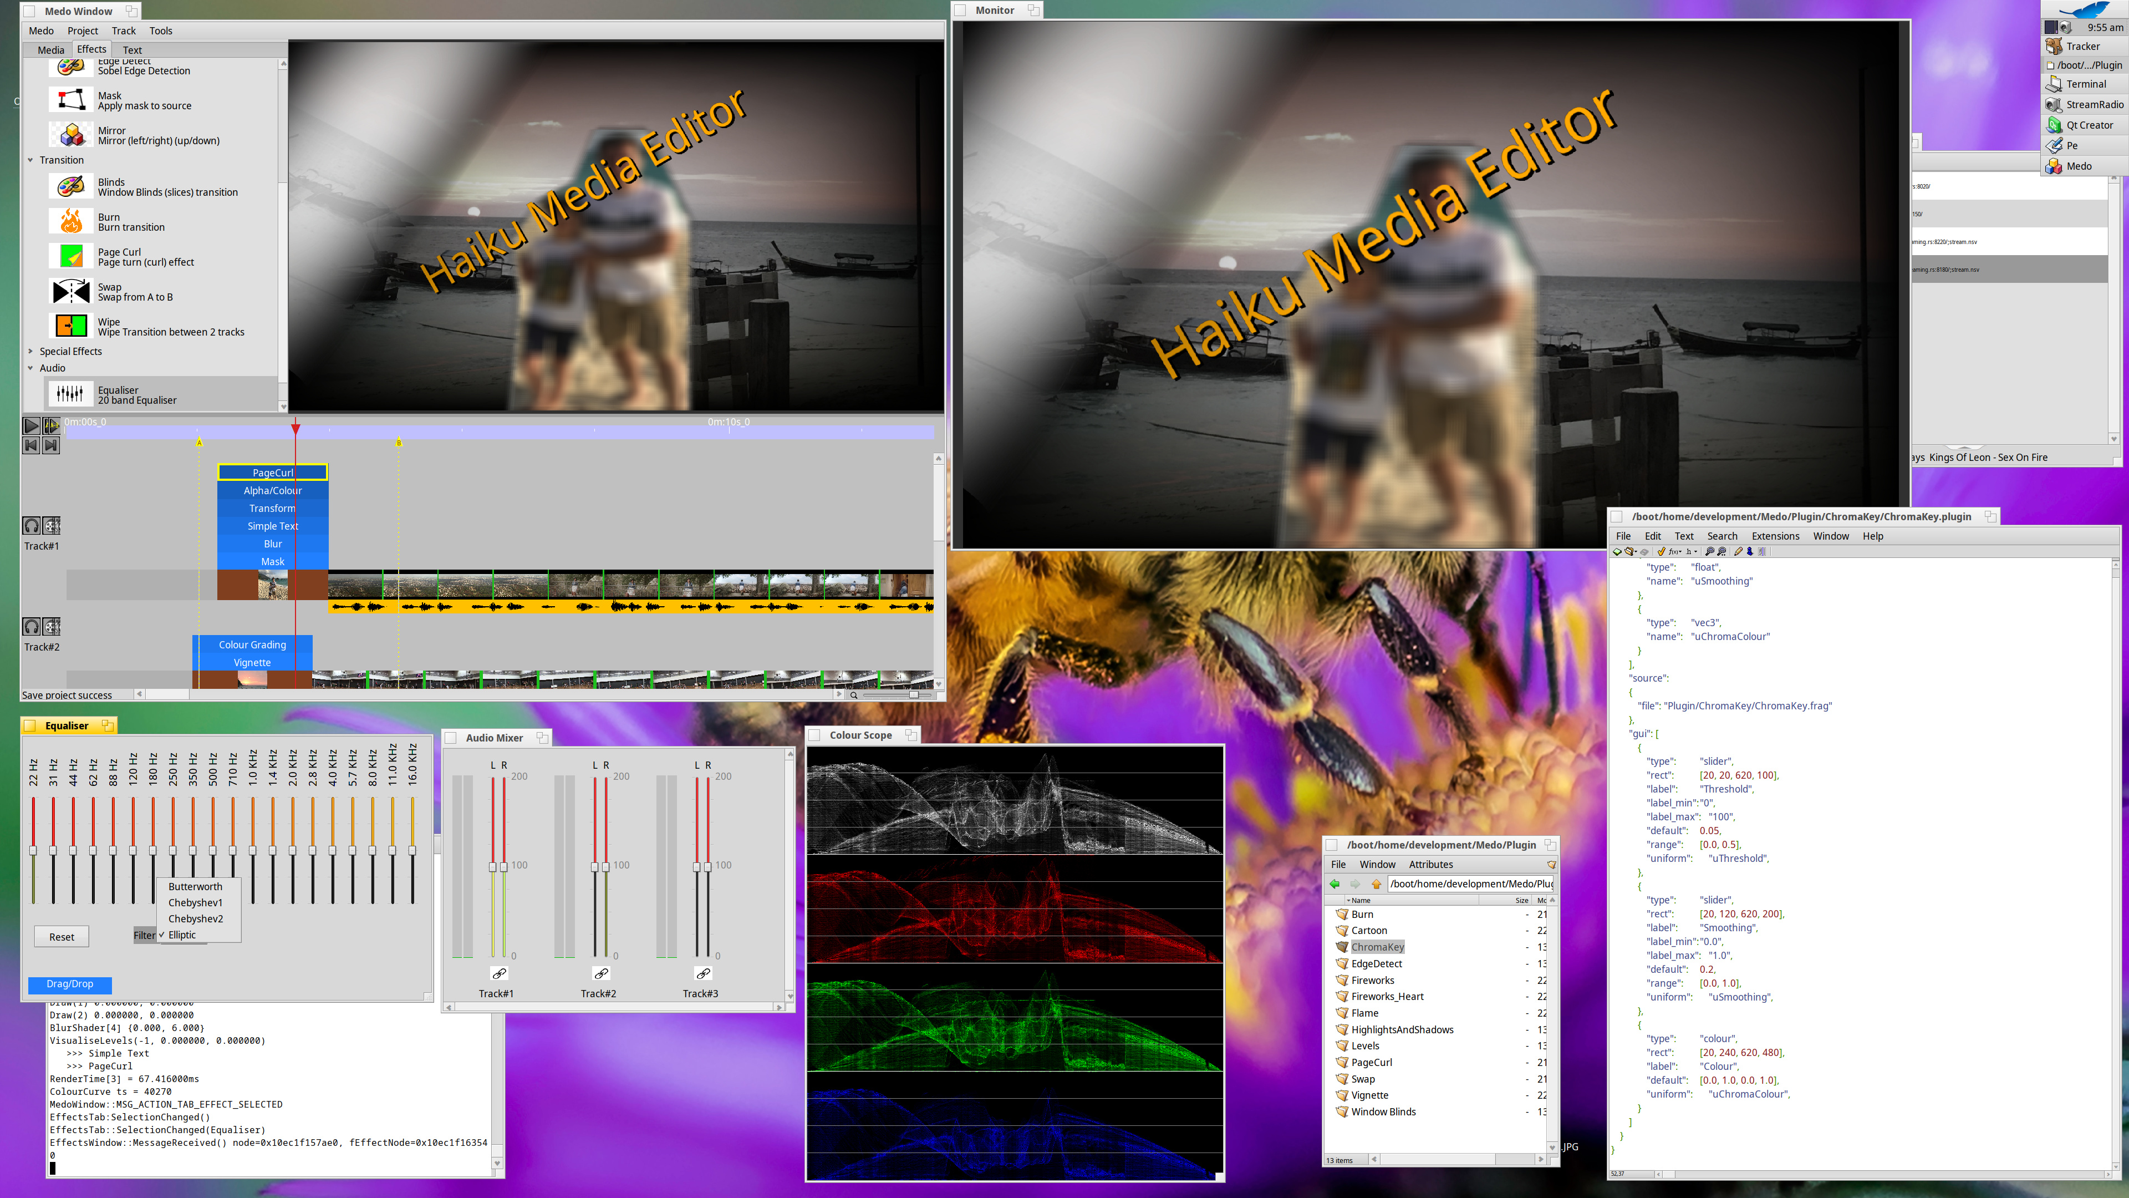Screen dimensions: 2129x1198
Task: Click the timeline zoom slider knob
Action: point(914,694)
